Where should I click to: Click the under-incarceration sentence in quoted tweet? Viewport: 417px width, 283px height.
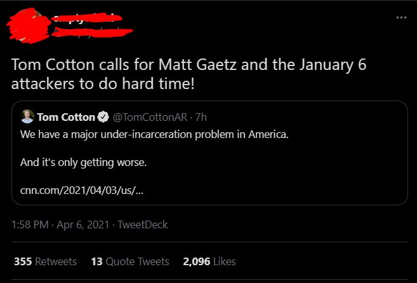tap(154, 135)
